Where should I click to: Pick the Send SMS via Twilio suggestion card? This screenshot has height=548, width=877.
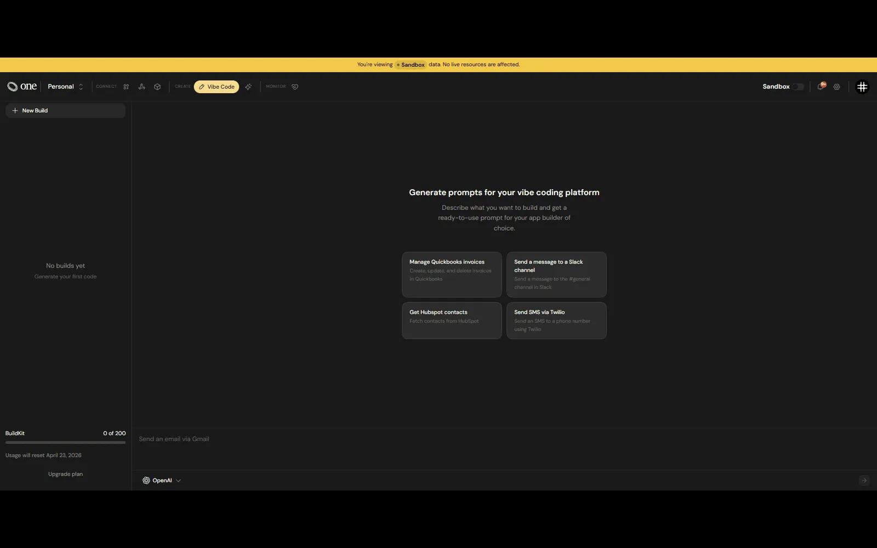pos(556,321)
